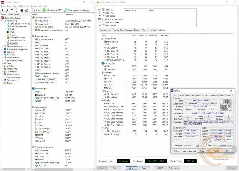Toggle Stress system memory checkbox
The image size is (239, 171).
(103, 19)
